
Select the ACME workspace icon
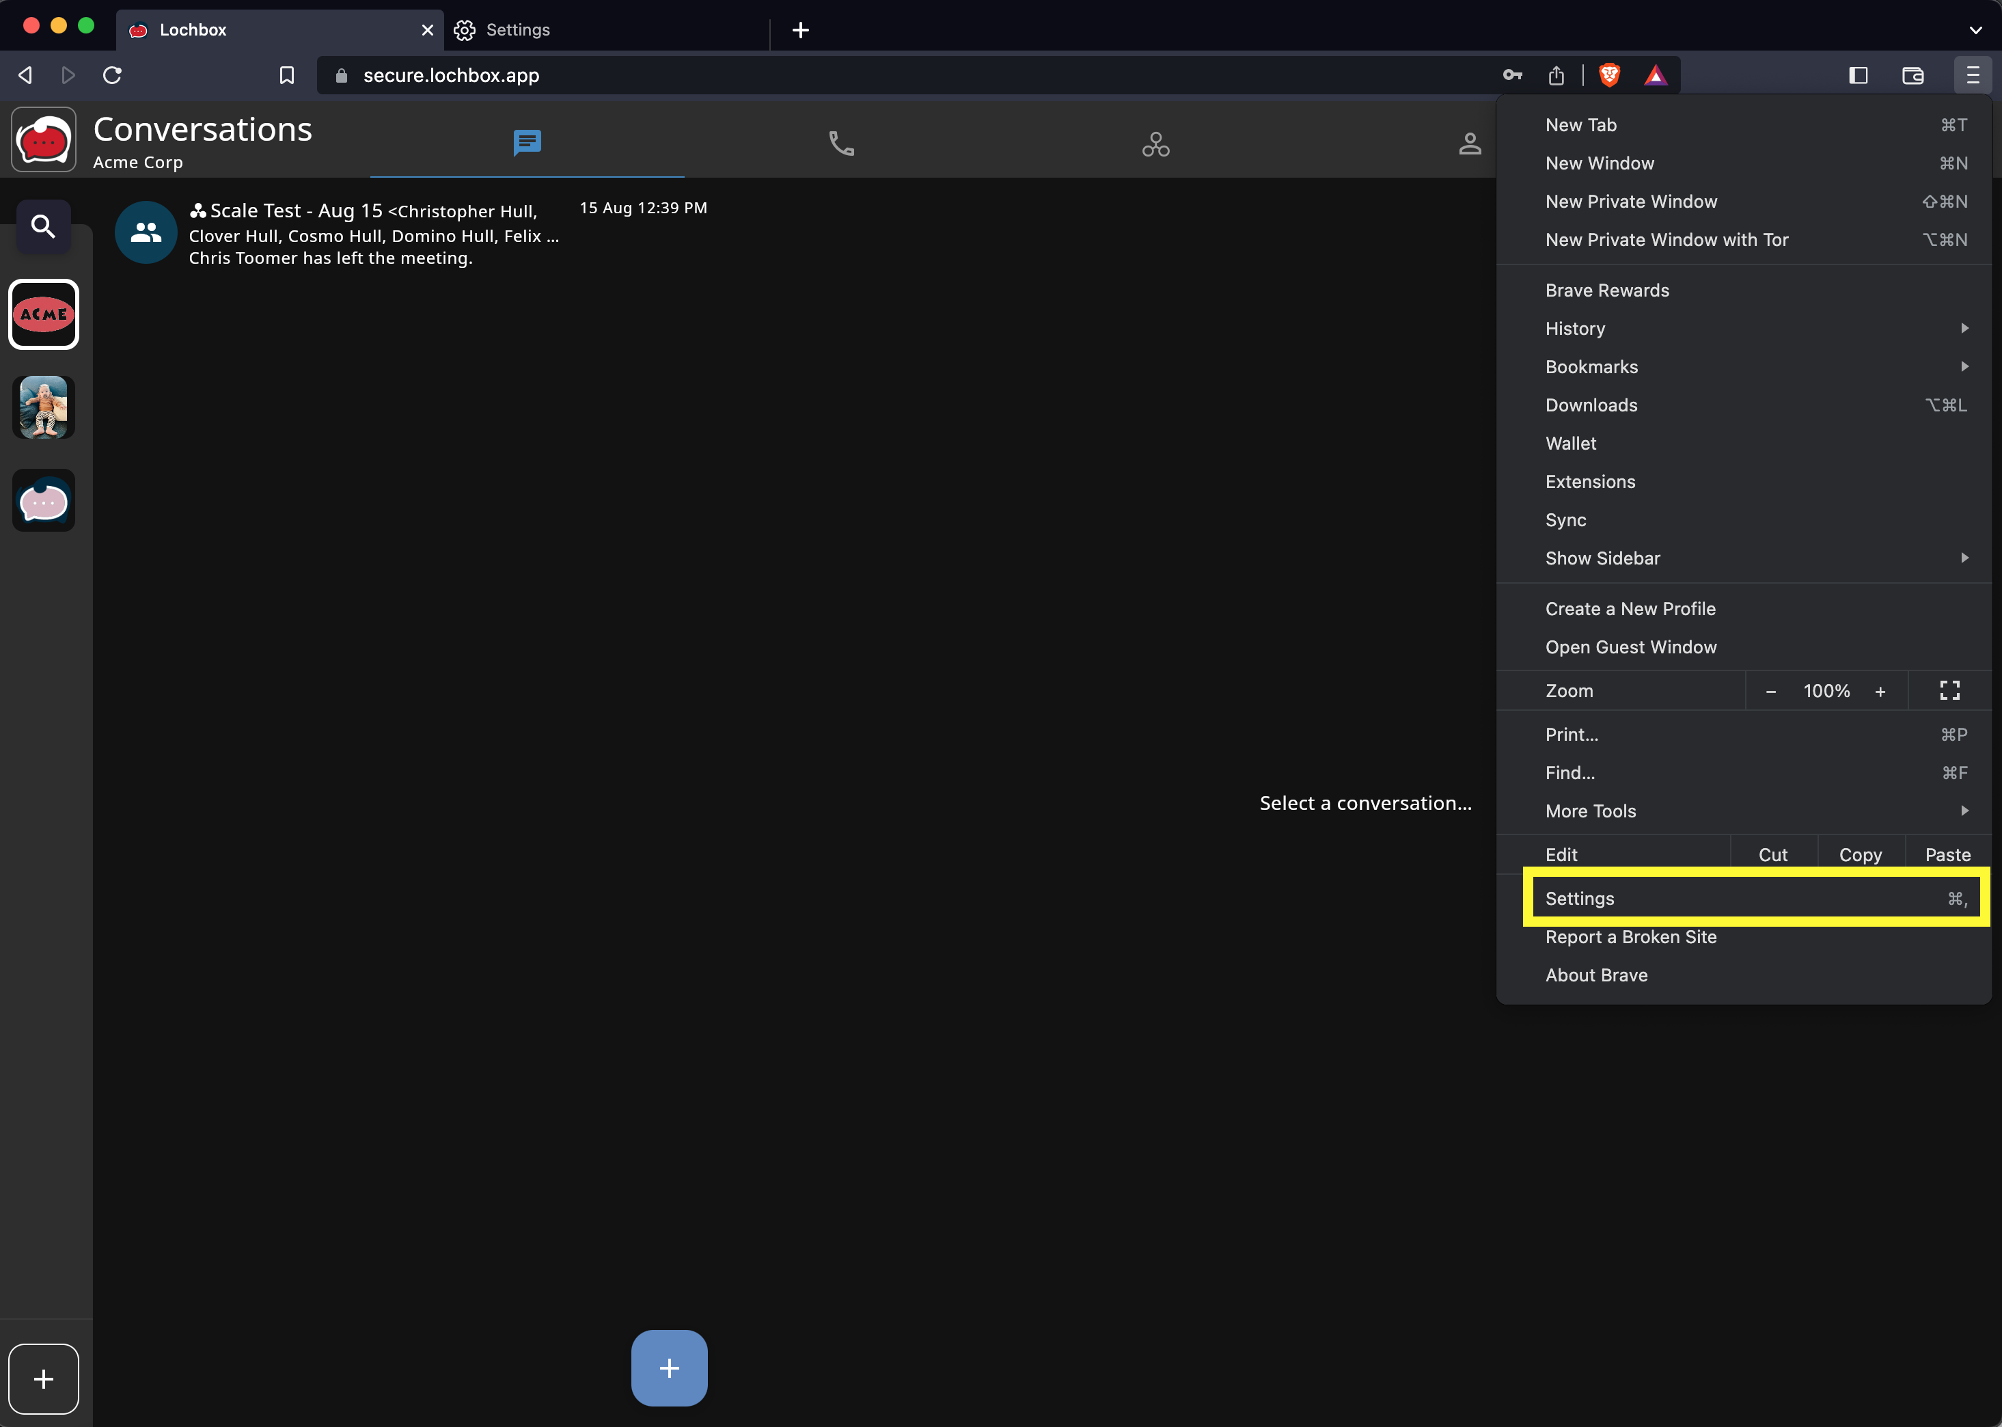(43, 314)
